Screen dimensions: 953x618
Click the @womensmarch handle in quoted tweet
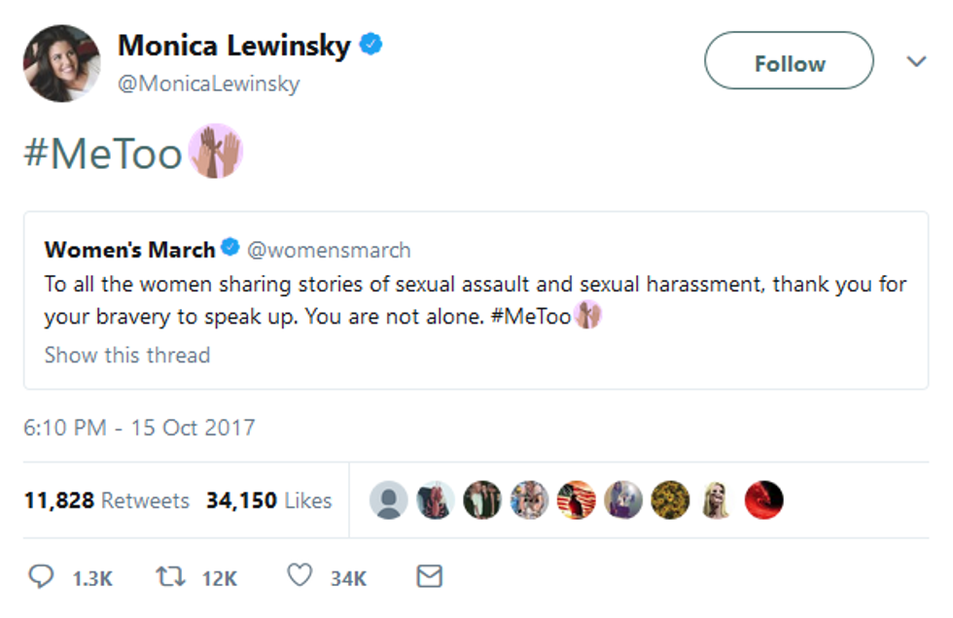click(x=329, y=250)
